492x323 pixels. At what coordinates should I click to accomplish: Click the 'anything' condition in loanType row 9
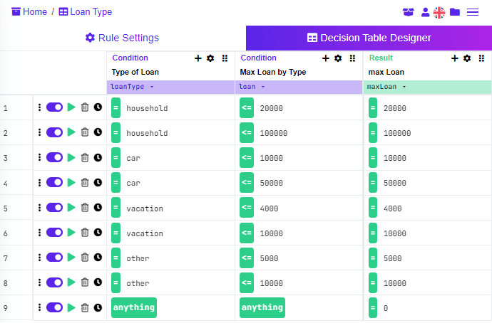(134, 307)
